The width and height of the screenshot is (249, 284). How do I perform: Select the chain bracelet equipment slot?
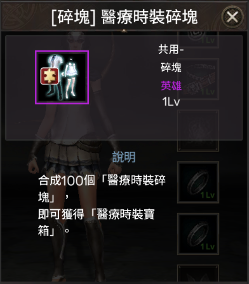point(198,79)
